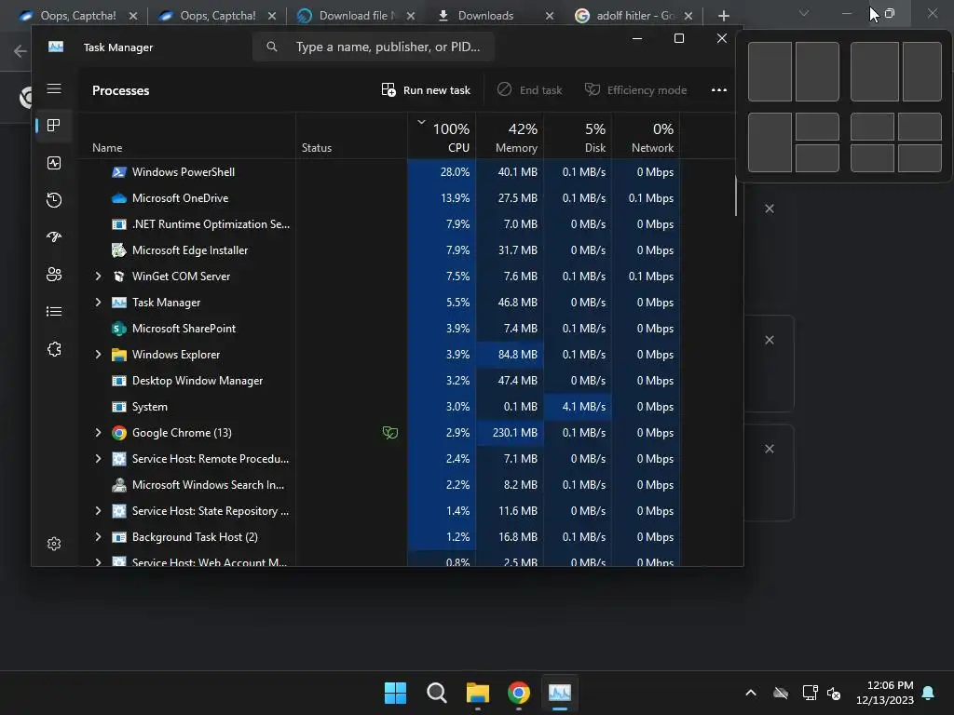This screenshot has height=715, width=954.
Task: Open File Explorer from the taskbar
Action: pyautogui.click(x=478, y=693)
